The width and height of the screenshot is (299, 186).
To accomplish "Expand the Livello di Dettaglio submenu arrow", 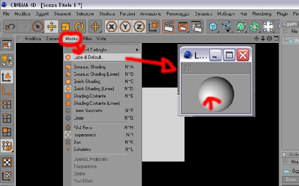I will [x=137, y=50].
